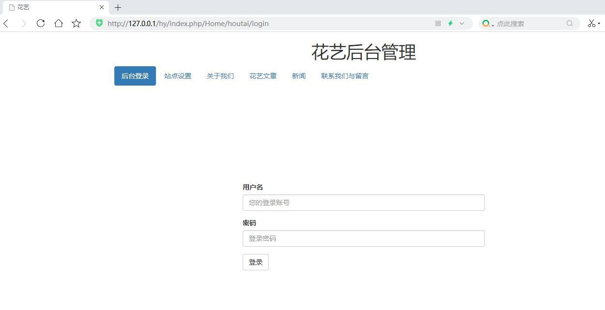Expand the screenshot tool dropdown arrow

599,23
